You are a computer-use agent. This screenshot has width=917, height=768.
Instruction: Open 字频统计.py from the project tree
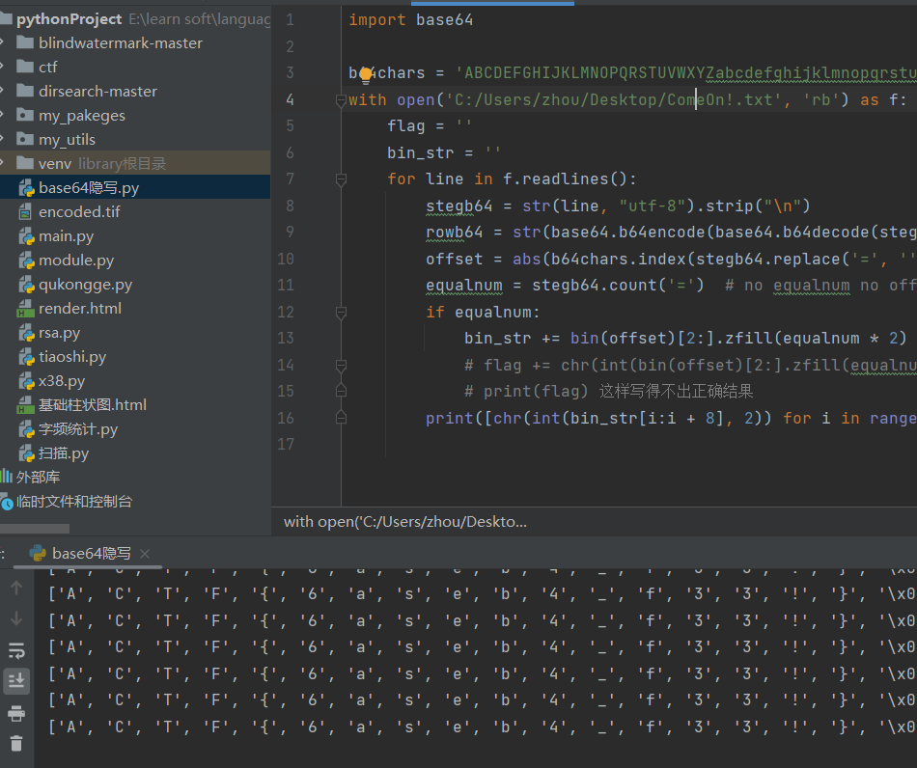pyautogui.click(x=78, y=429)
